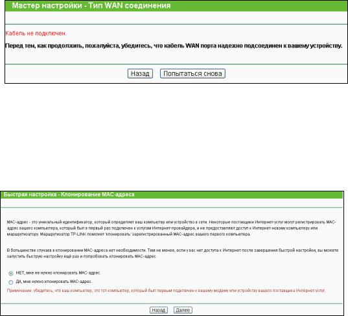Click the 'Быстрая настройка - Клонирование MAC-адреса' header
Viewport: 348px width, 316px height.
tap(69, 195)
